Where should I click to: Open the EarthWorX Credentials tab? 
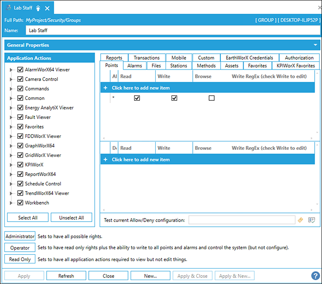(x=249, y=58)
